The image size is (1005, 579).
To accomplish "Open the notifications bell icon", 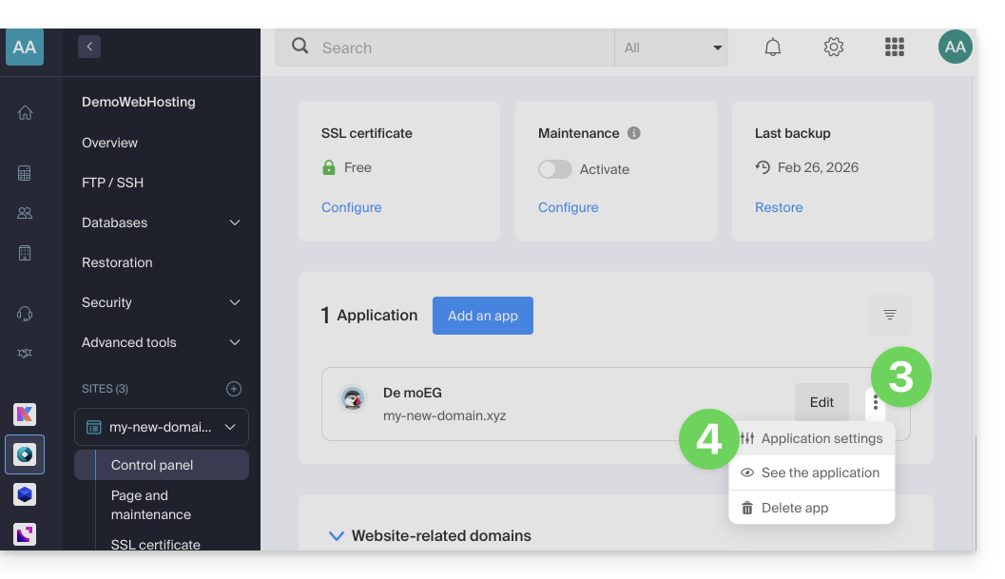I will tap(773, 48).
